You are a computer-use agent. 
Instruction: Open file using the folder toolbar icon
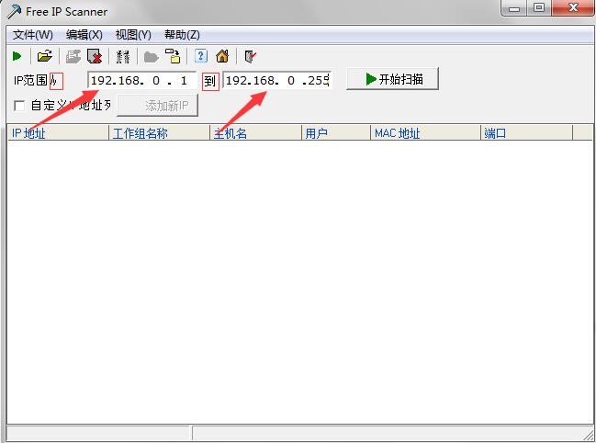(44, 56)
